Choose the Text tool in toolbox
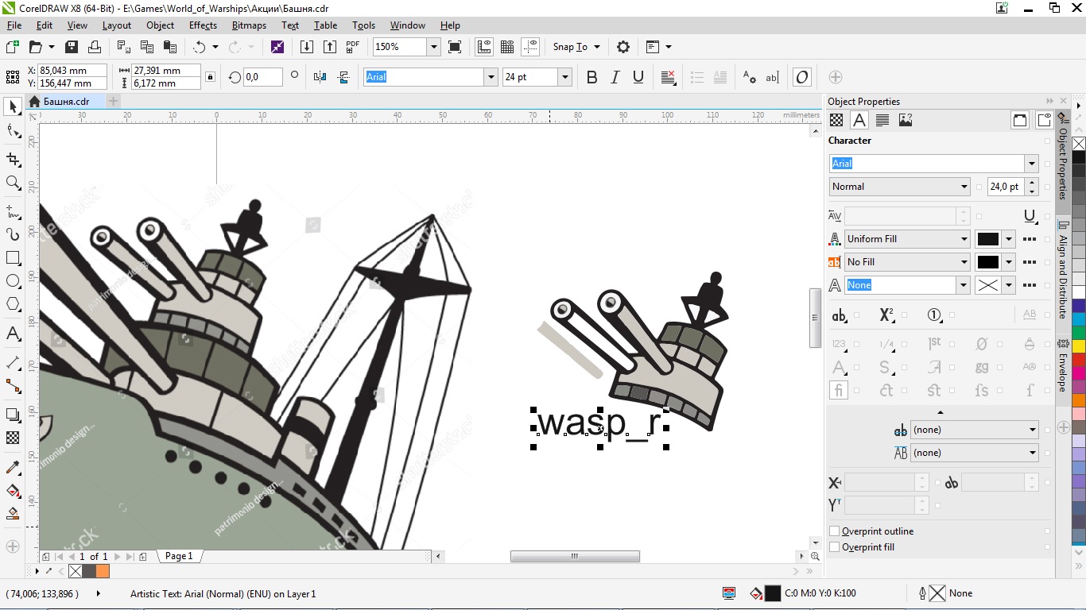The image size is (1086, 610). point(13,334)
